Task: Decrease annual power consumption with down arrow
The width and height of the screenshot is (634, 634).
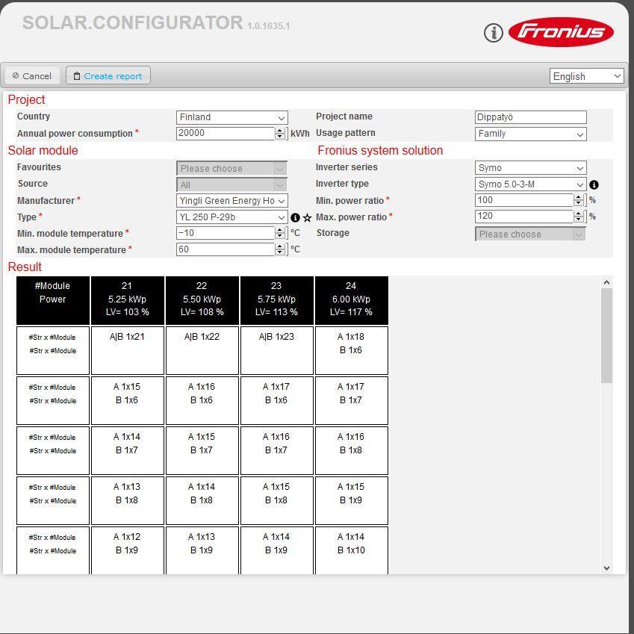Action: pyautogui.click(x=280, y=137)
